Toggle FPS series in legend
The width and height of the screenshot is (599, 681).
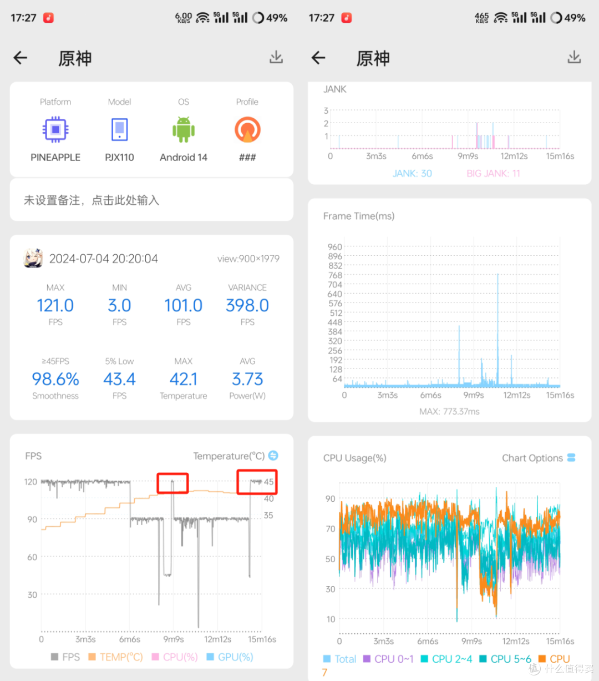(65, 657)
